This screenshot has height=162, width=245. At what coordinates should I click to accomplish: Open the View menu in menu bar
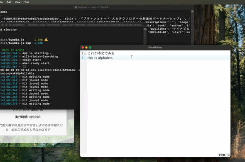click(x=18, y=2)
